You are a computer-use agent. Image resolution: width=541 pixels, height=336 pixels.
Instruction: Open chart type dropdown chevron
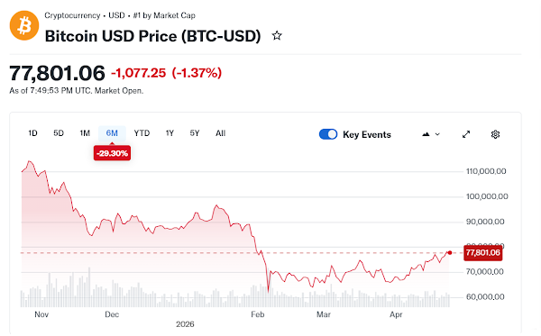click(437, 134)
